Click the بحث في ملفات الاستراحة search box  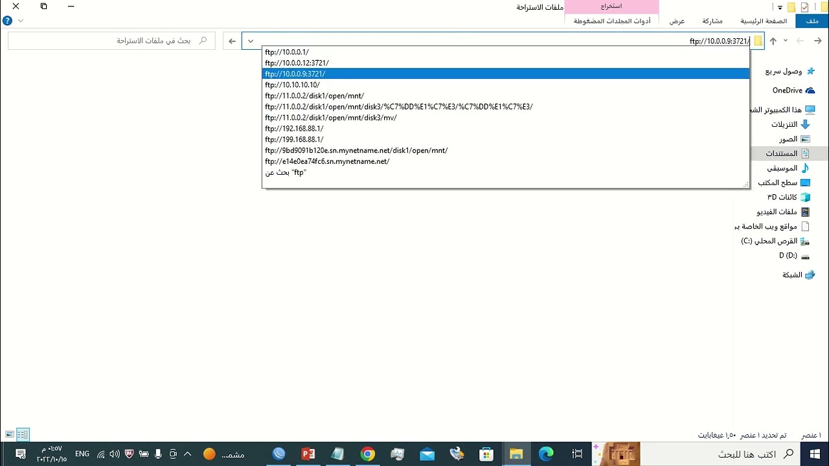click(111, 41)
